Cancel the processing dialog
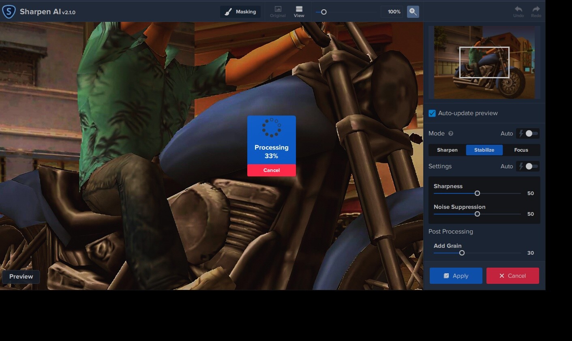This screenshot has width=572, height=341. (272, 170)
